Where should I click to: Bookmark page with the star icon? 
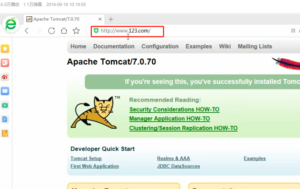[x=76, y=31]
